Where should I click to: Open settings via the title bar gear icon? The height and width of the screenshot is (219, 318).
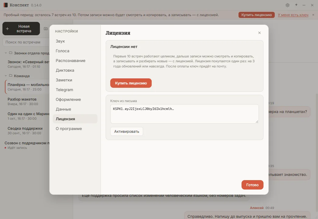coord(287,5)
